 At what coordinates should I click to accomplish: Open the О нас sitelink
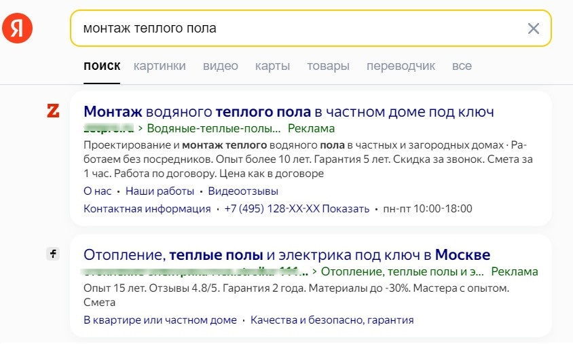97,191
